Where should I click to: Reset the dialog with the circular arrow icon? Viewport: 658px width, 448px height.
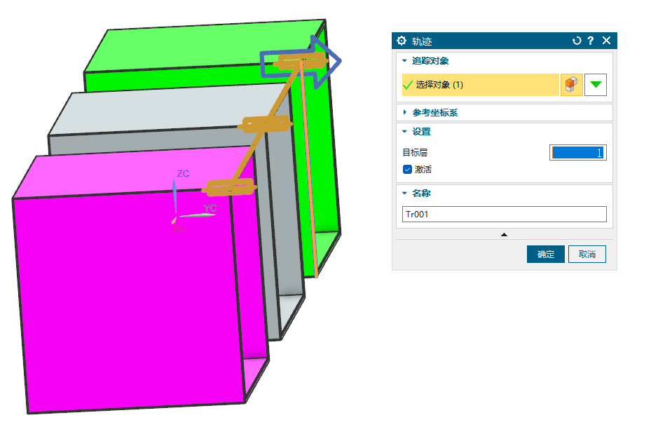pos(577,41)
